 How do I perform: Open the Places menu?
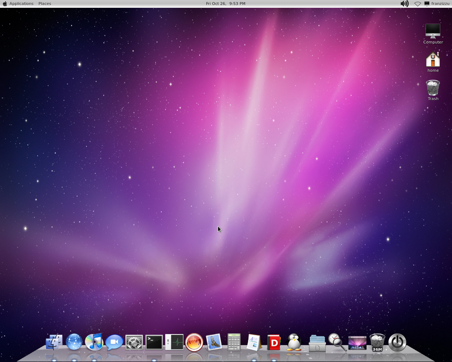click(45, 4)
